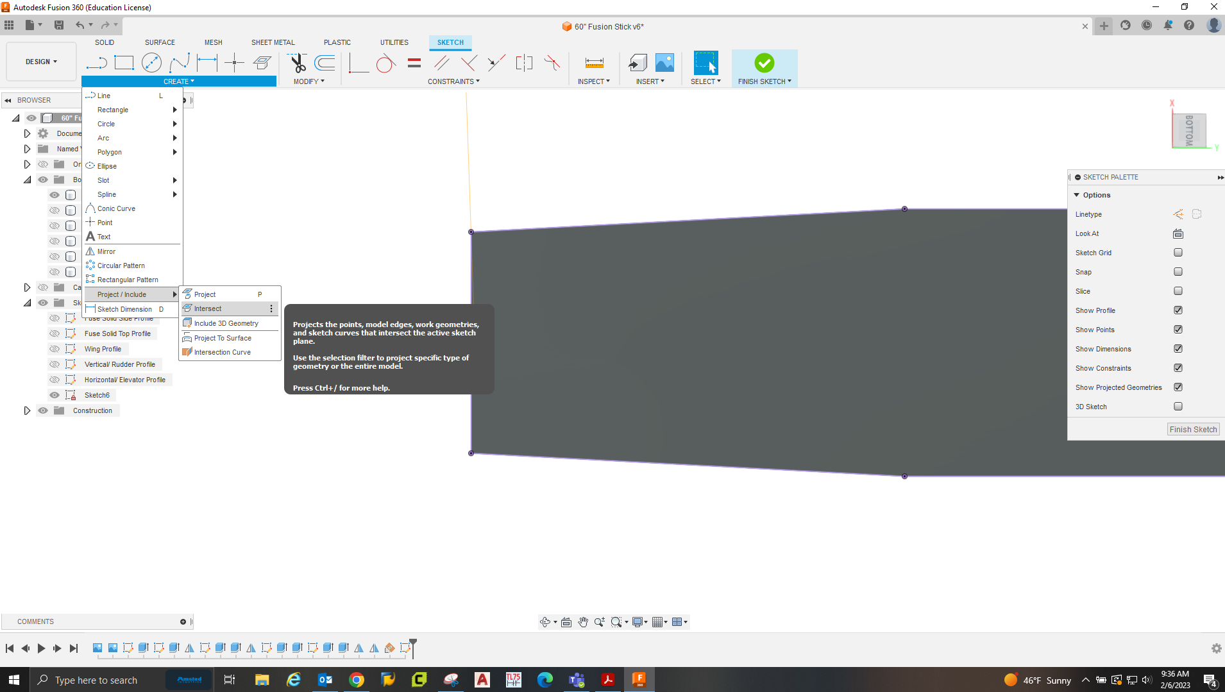Switch to the SHEET METAL tab
Screen dimensions: 1225x692
click(x=273, y=42)
